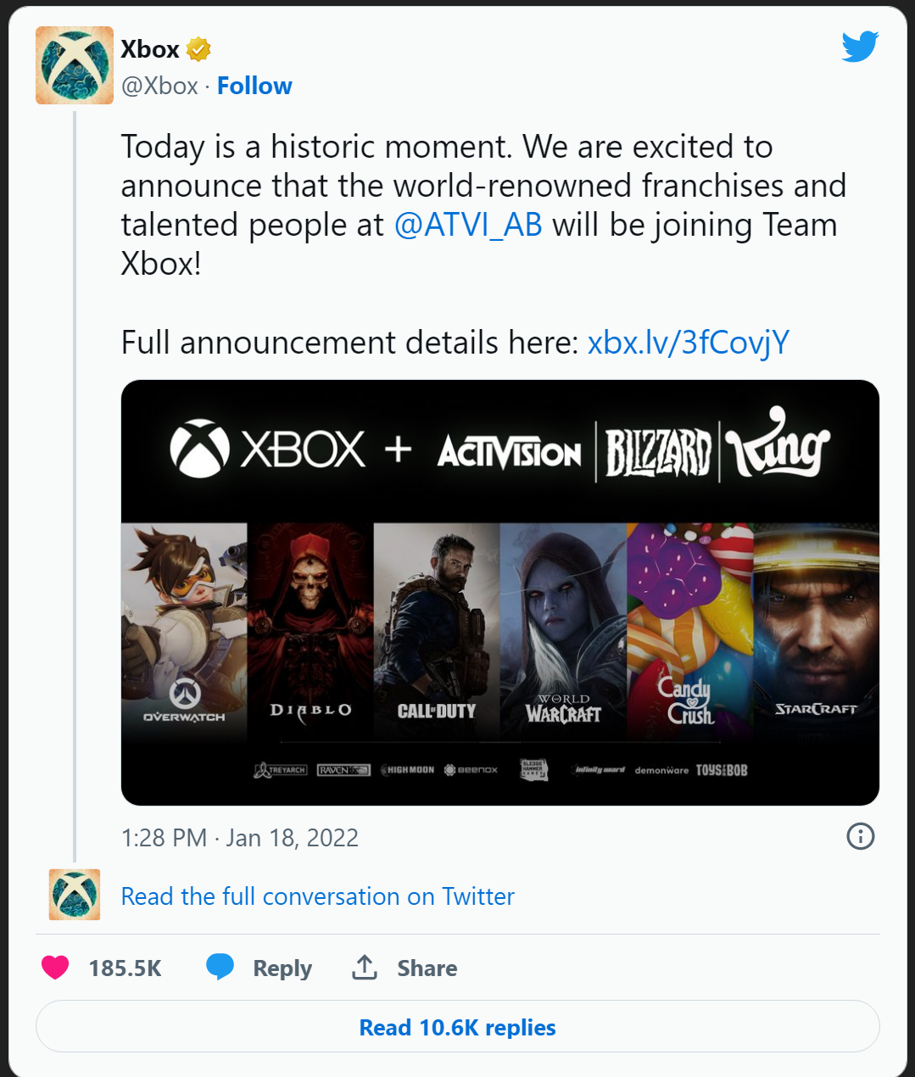Follow the Xbox account
The width and height of the screenshot is (915, 1077).
point(254,86)
